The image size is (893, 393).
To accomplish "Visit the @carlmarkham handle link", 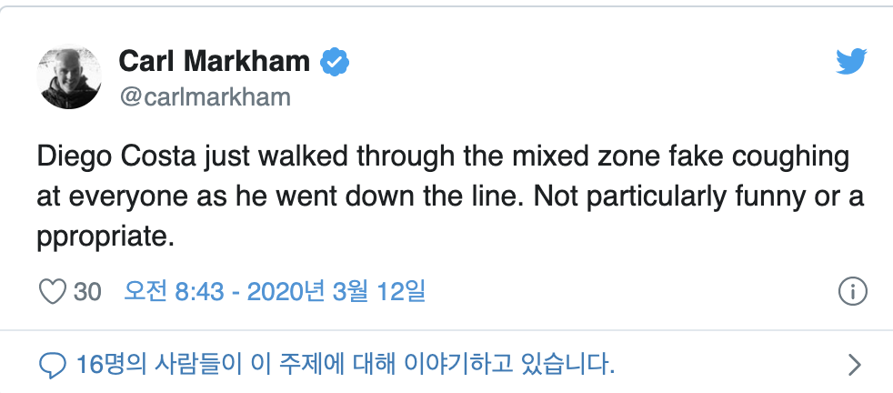I will pyautogui.click(x=205, y=97).
